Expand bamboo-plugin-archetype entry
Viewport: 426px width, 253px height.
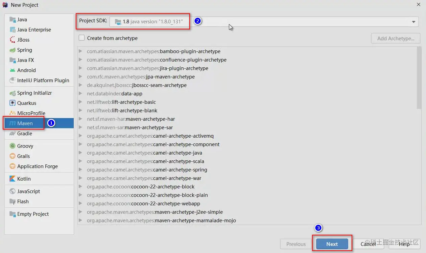(80, 51)
